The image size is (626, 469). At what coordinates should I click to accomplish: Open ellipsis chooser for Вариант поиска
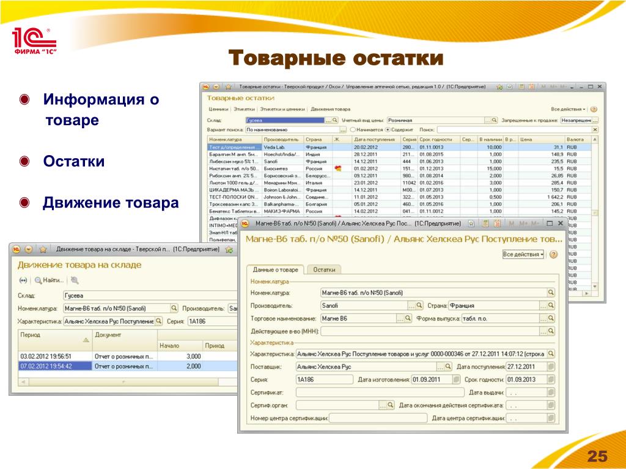[x=342, y=129]
